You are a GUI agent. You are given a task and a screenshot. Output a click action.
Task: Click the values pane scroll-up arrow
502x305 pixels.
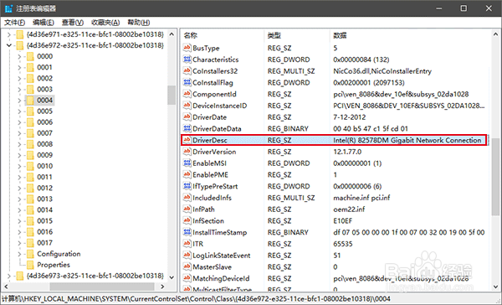click(x=495, y=34)
